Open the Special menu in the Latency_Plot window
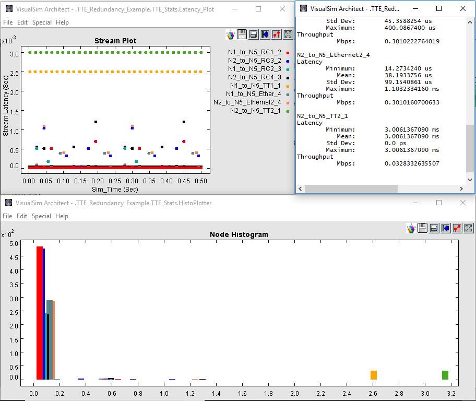 point(42,22)
